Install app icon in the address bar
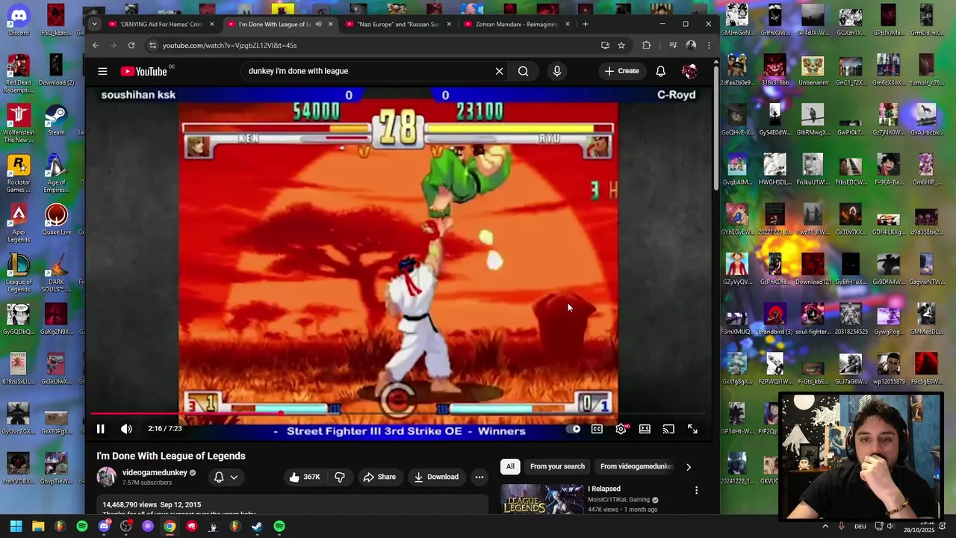 (x=605, y=46)
